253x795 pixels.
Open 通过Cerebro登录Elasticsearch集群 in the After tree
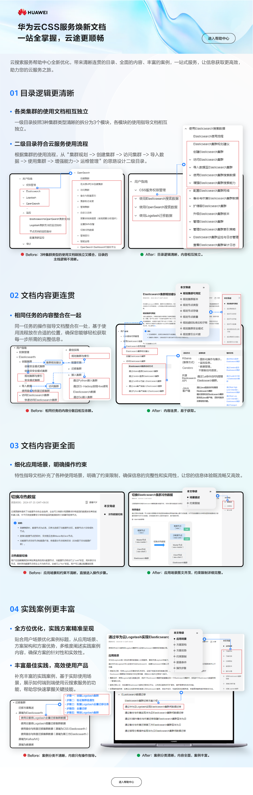(144, 376)
